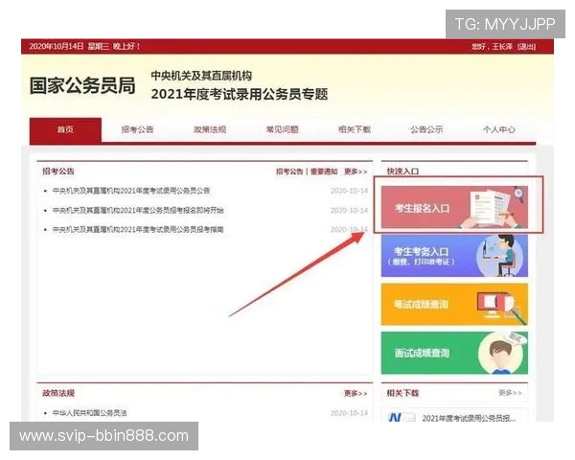The height and width of the screenshot is (460, 575).
Task: Click 更多>> in the 相关下载 panel
Action: point(510,393)
